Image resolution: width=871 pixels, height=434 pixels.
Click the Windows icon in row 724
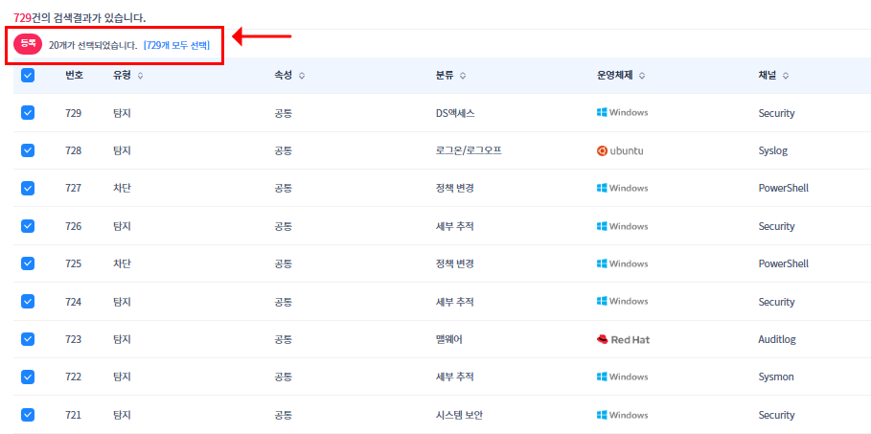pyautogui.click(x=602, y=302)
